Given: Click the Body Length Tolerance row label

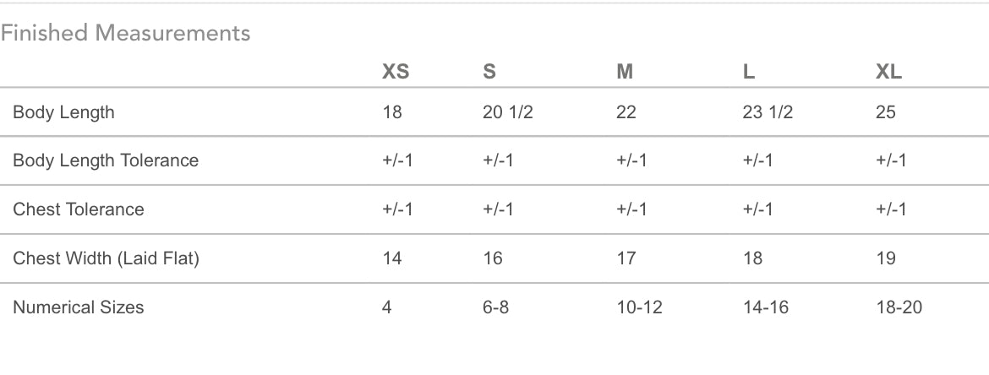Looking at the screenshot, I should coord(106,160).
